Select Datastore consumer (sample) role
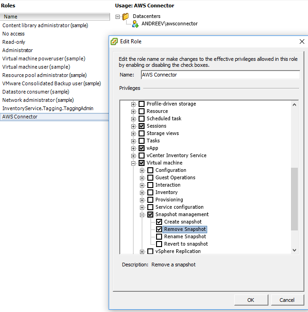Image resolution: width=308 pixels, height=312 pixels. [x=36, y=92]
